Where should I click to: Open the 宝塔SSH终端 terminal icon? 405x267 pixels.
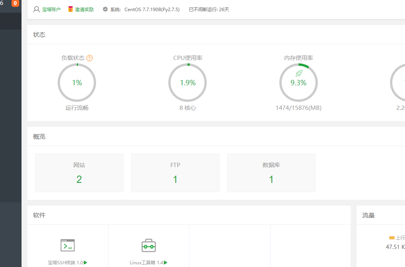click(x=68, y=245)
